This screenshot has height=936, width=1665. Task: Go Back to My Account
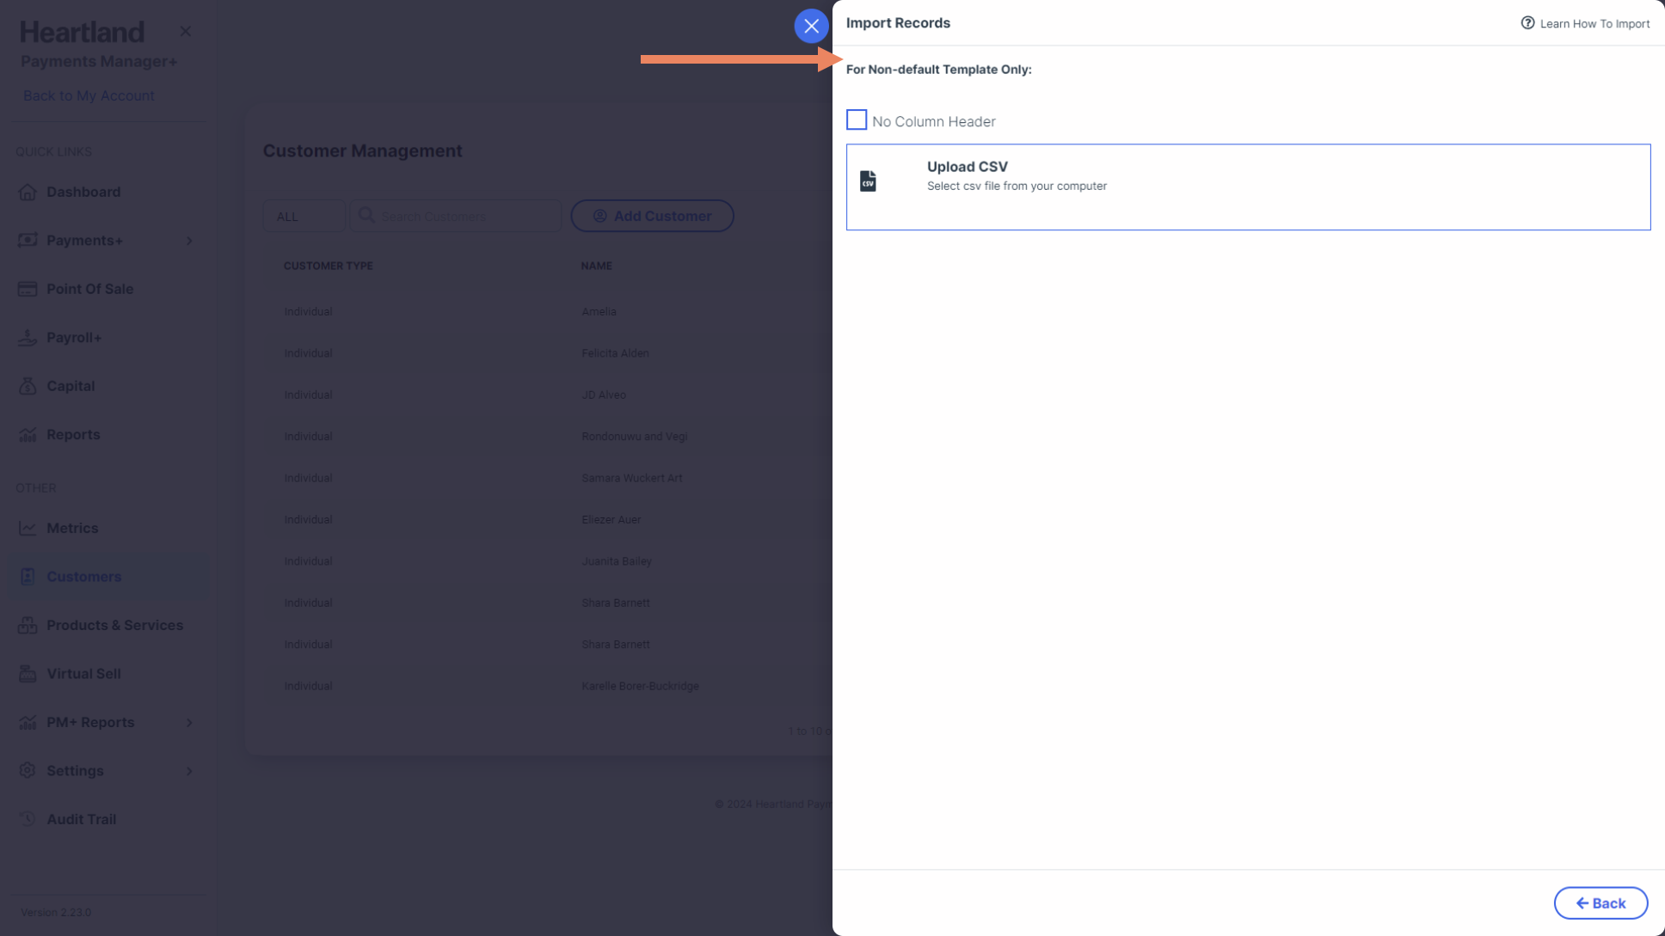click(x=89, y=95)
